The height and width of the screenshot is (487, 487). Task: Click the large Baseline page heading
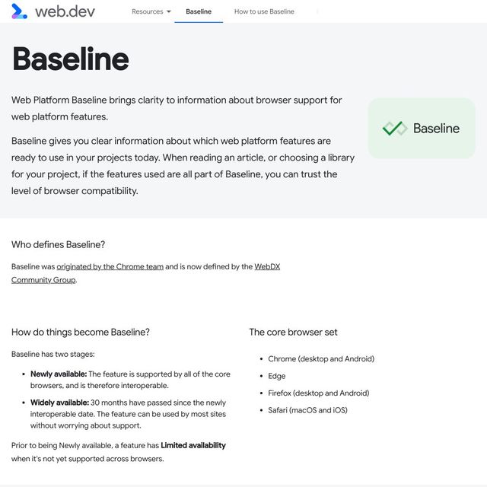(x=71, y=59)
